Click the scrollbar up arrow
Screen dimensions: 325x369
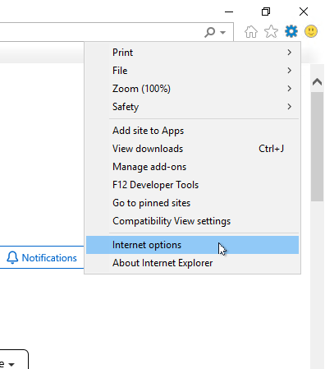pyautogui.click(x=317, y=81)
